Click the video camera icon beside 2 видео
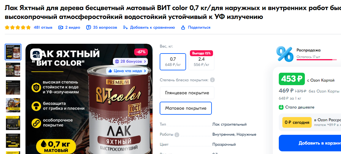Image resolution: width=341 pixels, height=154 pixels. (61, 27)
